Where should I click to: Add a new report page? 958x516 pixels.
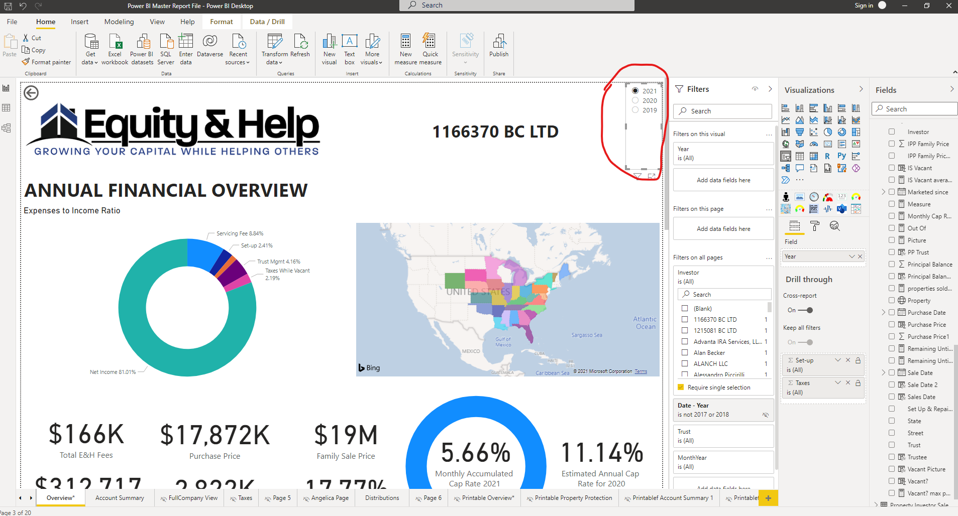(x=768, y=498)
